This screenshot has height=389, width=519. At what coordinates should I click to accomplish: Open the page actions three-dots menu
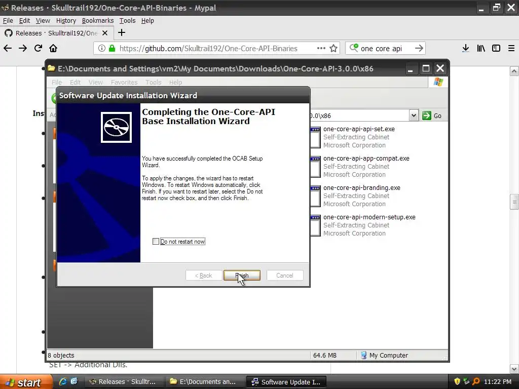tap(321, 48)
